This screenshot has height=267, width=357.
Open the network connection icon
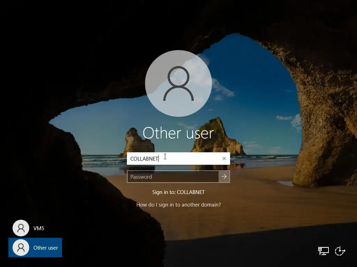(323, 251)
